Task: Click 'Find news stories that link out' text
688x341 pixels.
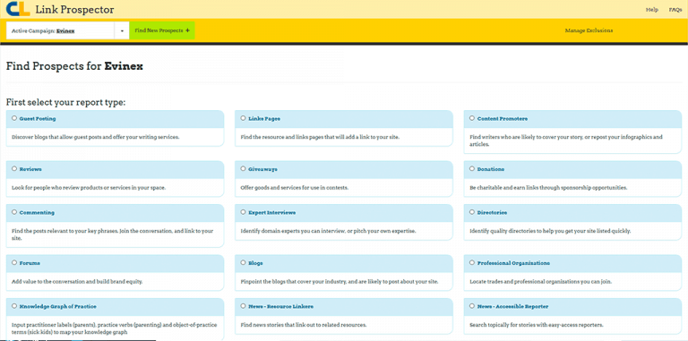Action: point(304,325)
